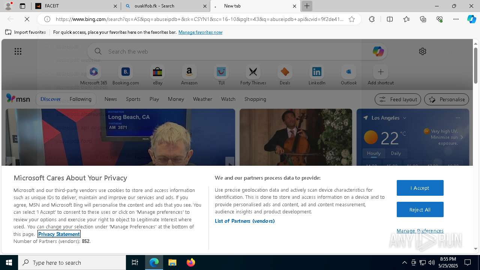
Task: Click Add shortcut plus tile
Action: 381,75
